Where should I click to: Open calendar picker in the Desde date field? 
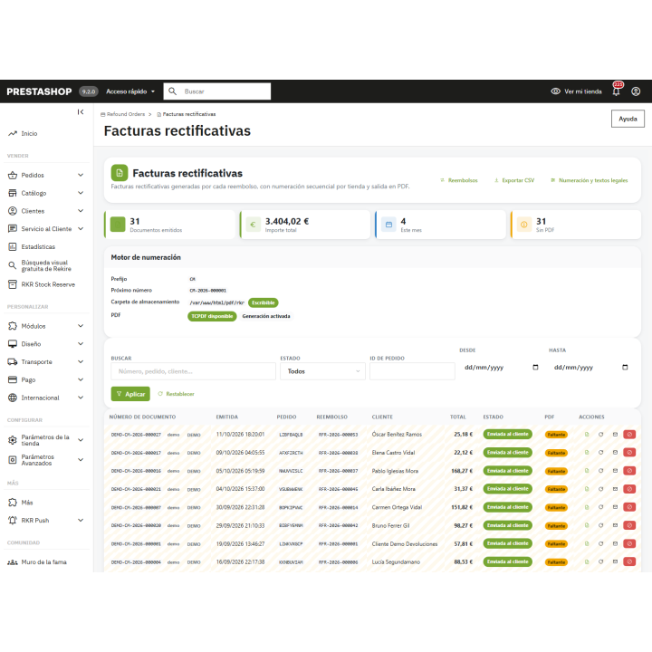tap(535, 367)
